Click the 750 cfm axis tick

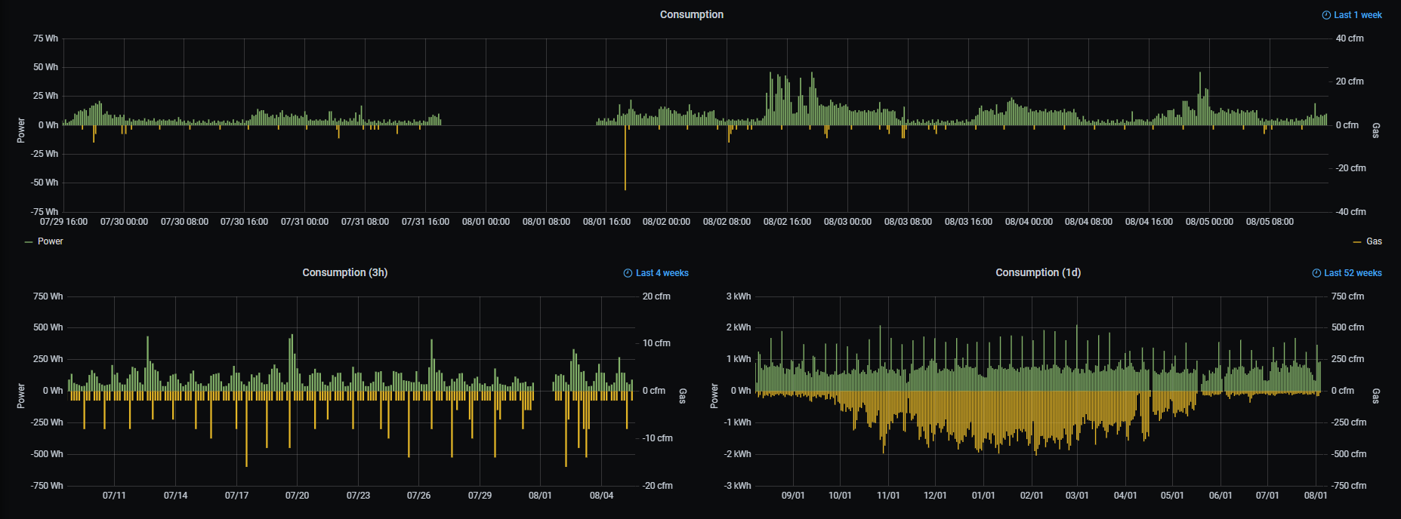[1347, 296]
